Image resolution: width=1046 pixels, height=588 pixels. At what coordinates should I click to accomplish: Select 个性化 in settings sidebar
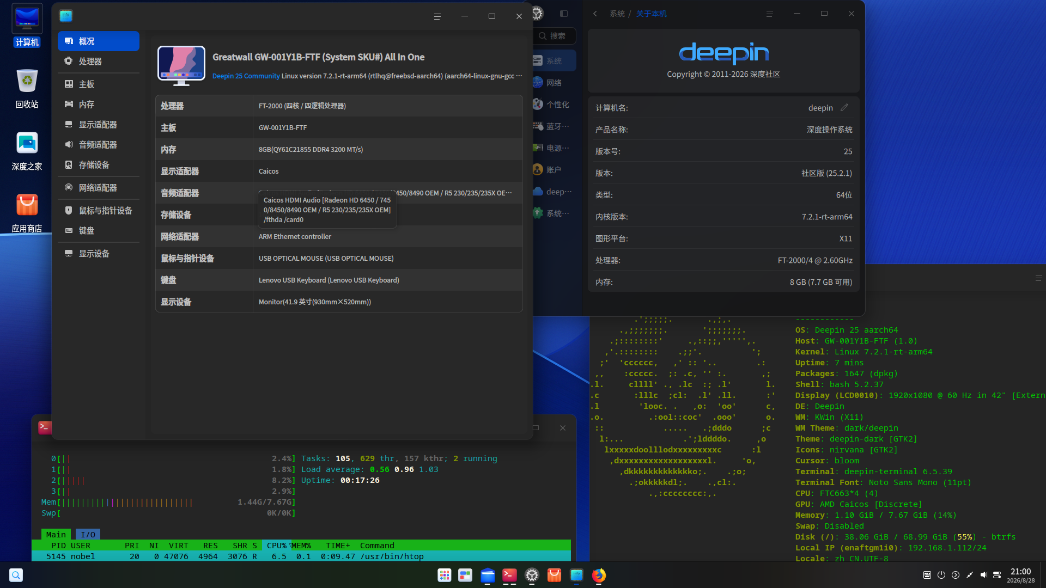(x=554, y=105)
